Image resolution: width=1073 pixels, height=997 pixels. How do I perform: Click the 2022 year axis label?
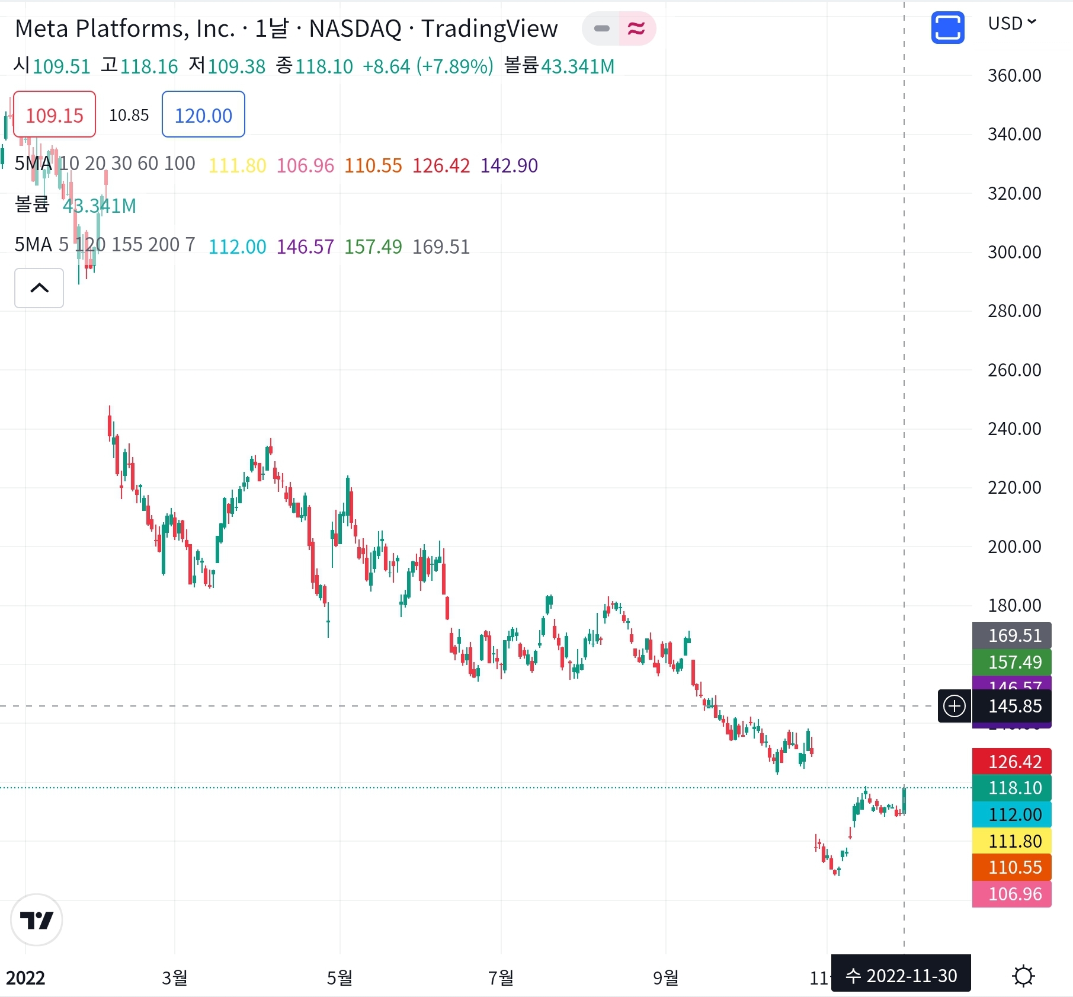click(x=25, y=977)
